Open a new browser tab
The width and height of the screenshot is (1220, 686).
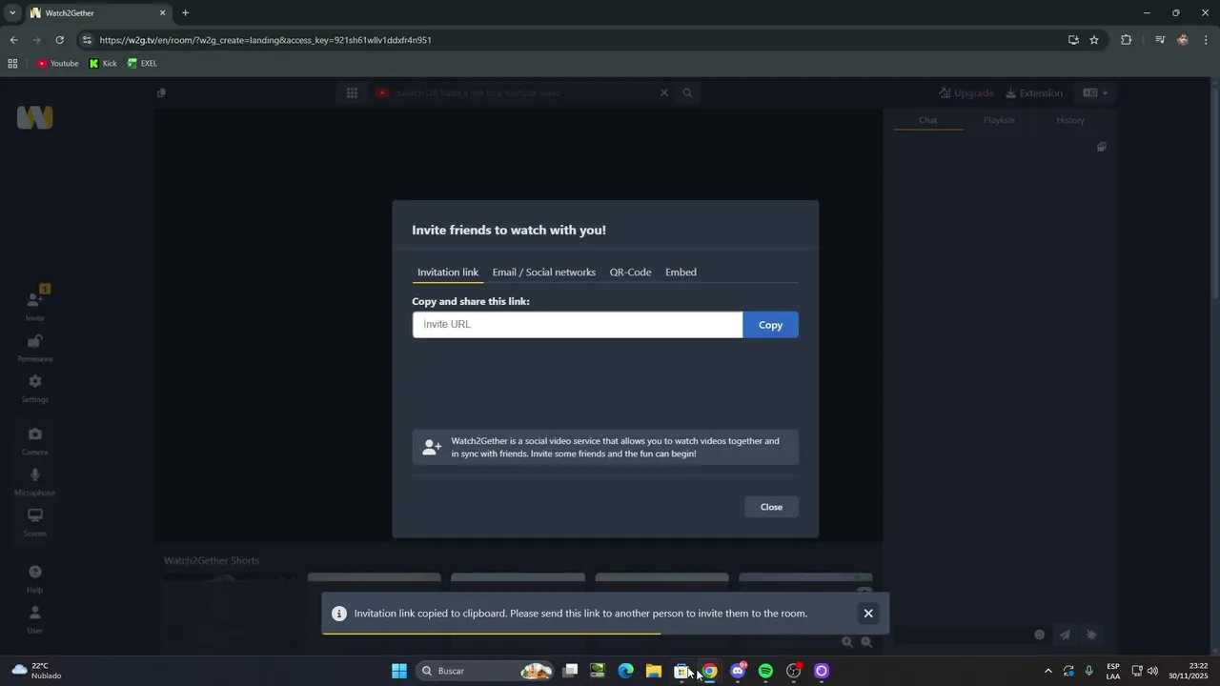(x=185, y=12)
